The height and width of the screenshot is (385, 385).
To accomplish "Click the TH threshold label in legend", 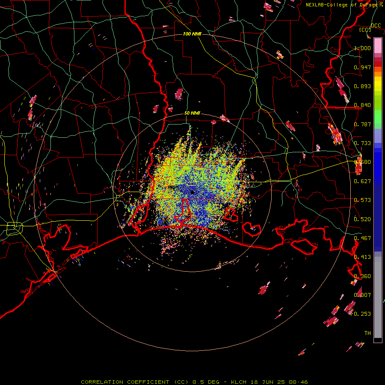I will (367, 333).
